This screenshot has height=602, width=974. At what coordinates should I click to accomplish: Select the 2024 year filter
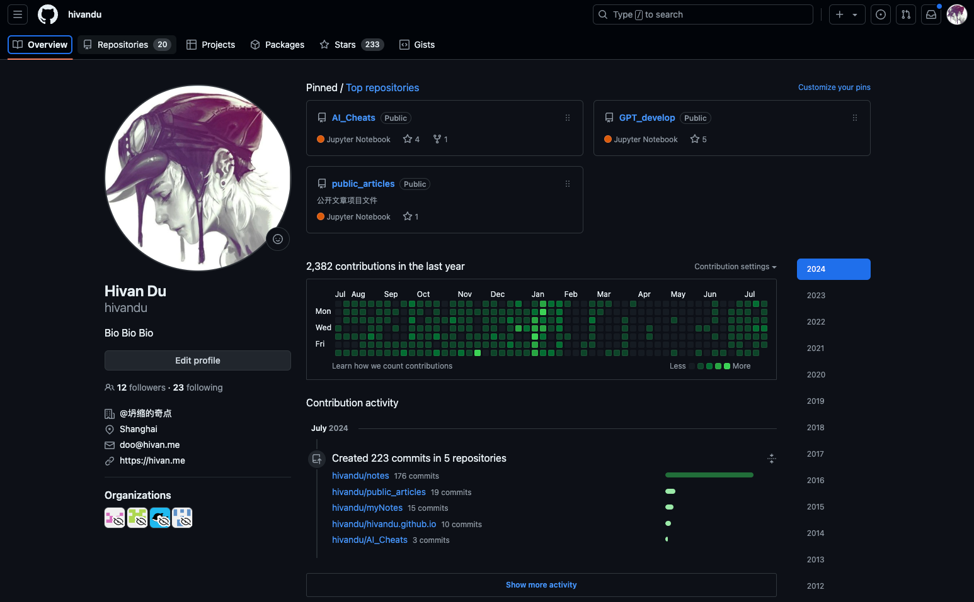pos(834,269)
